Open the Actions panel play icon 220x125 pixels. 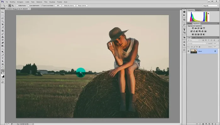click(x=184, y=15)
